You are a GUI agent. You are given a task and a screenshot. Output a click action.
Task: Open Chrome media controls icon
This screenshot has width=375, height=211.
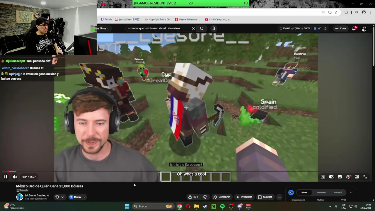(357, 12)
